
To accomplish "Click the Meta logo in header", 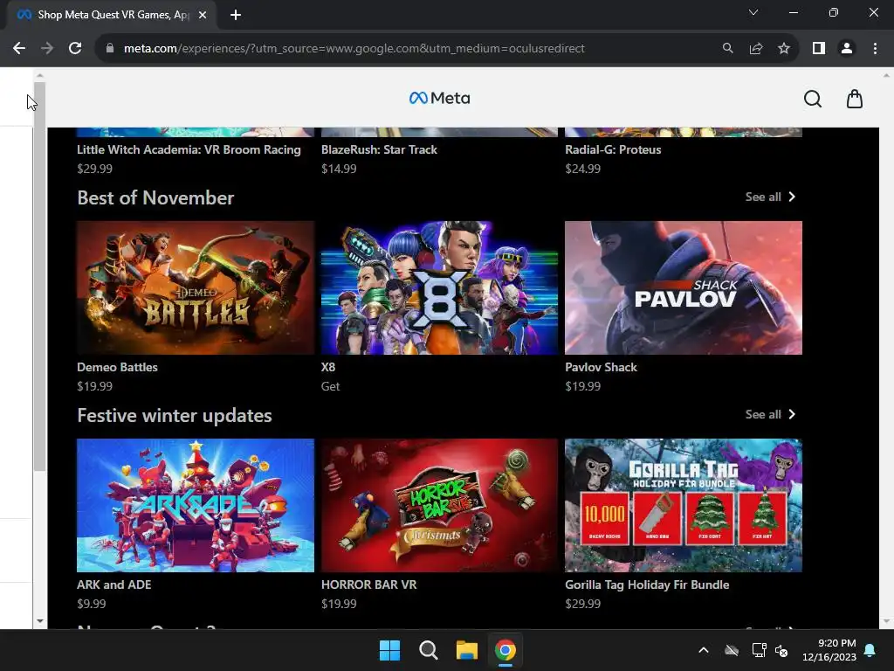I will [x=440, y=98].
